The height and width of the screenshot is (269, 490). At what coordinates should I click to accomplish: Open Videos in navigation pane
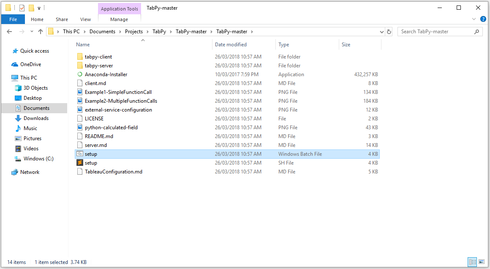point(31,149)
